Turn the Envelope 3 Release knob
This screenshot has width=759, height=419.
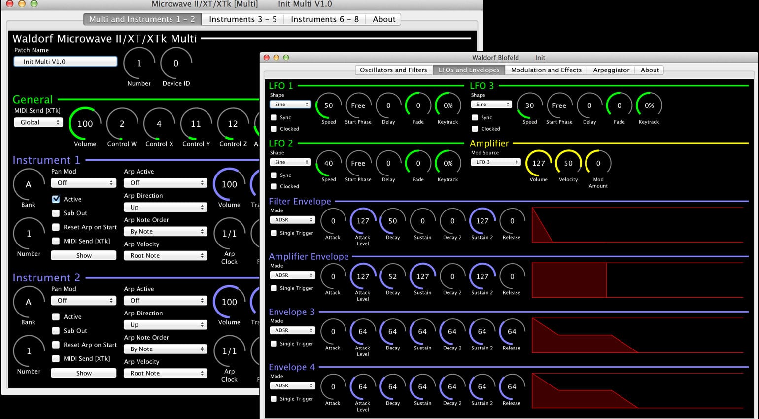pos(512,332)
